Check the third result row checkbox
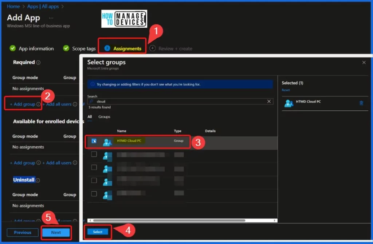 pos(94,168)
